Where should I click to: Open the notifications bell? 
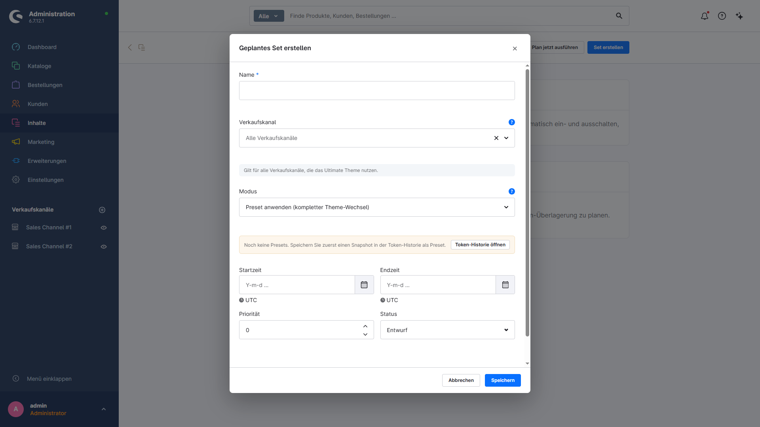pyautogui.click(x=705, y=16)
